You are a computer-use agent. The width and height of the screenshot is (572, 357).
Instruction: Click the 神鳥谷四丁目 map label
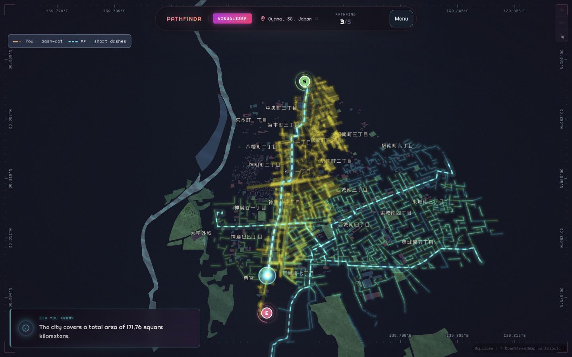247,237
